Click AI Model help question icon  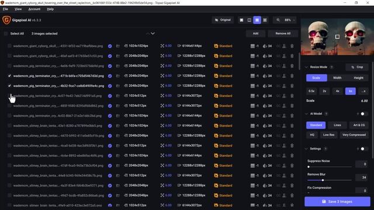pyautogui.click(x=326, y=114)
